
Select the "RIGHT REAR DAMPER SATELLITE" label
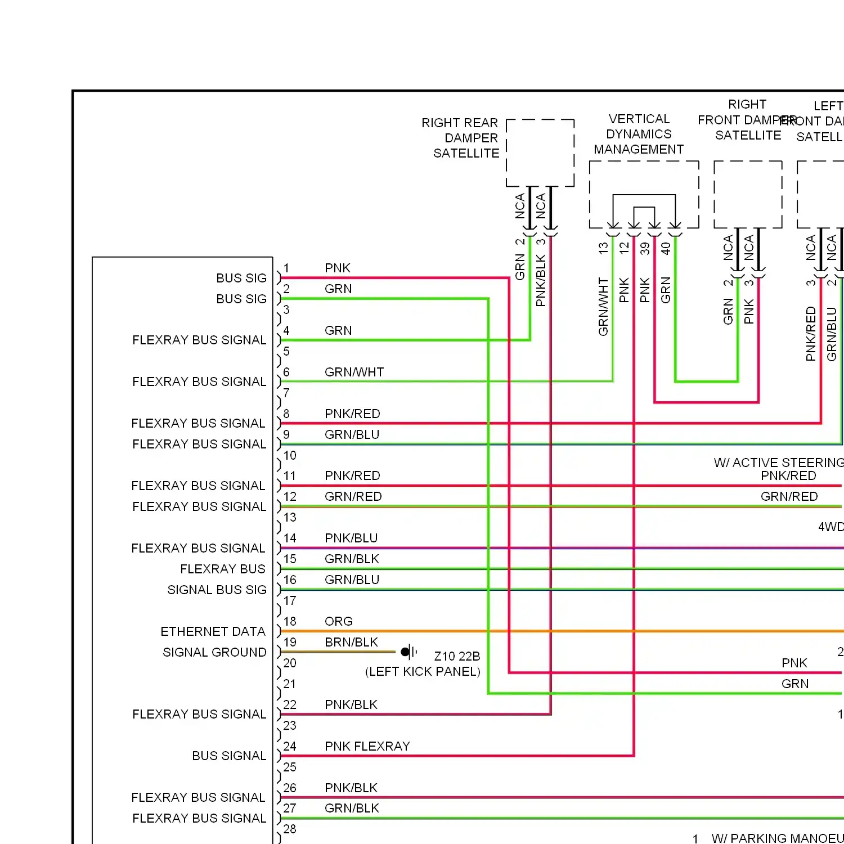[x=460, y=138]
